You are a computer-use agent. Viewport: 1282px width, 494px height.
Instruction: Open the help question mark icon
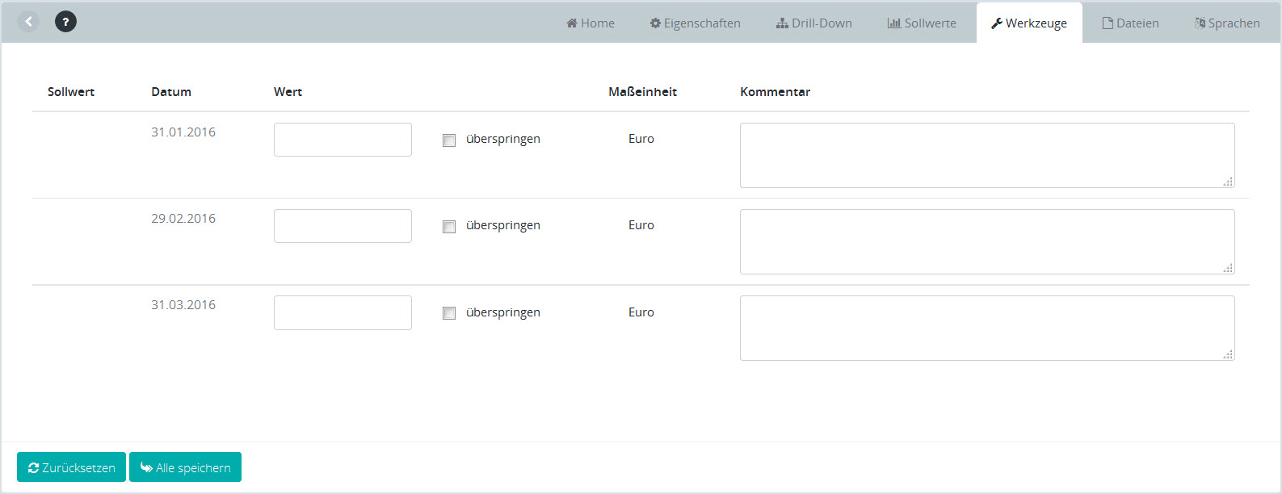pos(65,22)
